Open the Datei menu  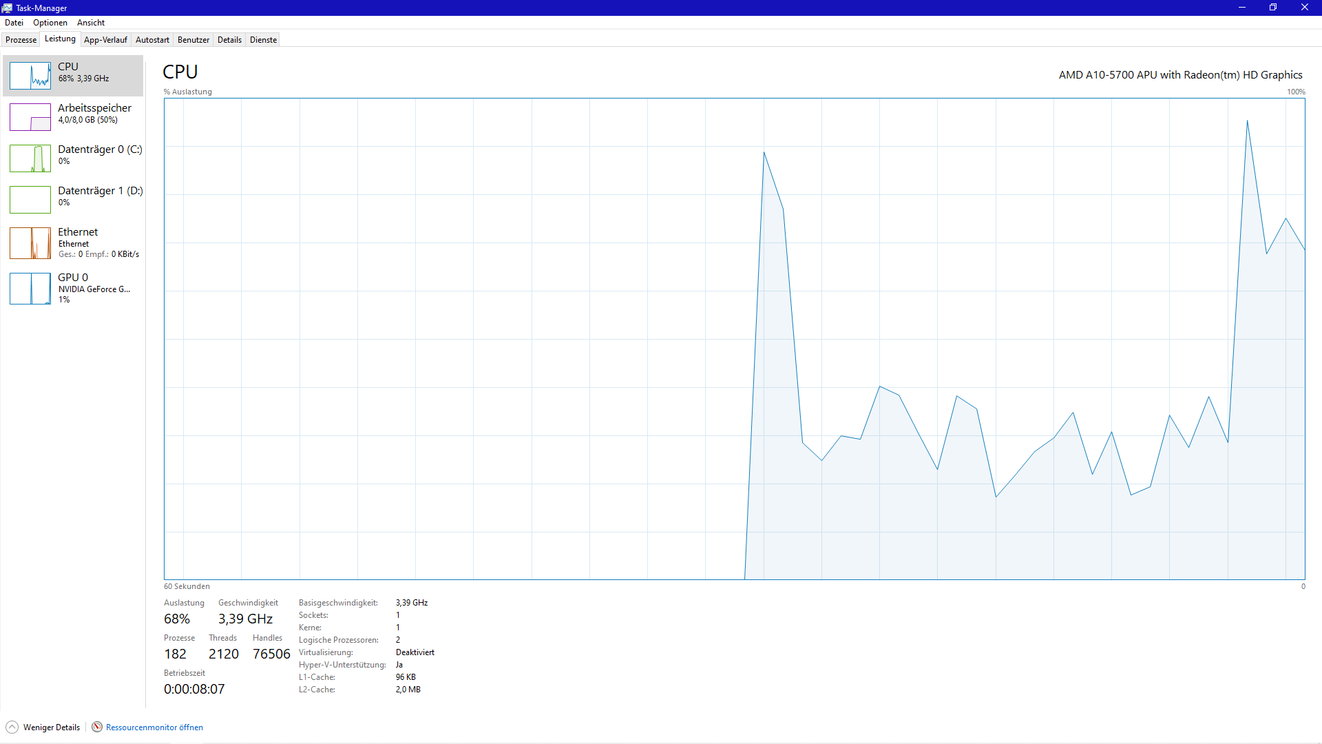14,23
